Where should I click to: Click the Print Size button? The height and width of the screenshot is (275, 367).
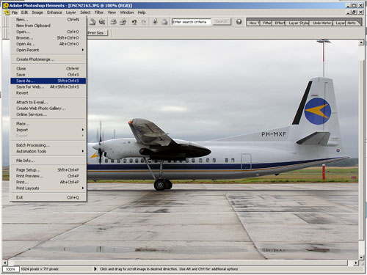pos(97,33)
